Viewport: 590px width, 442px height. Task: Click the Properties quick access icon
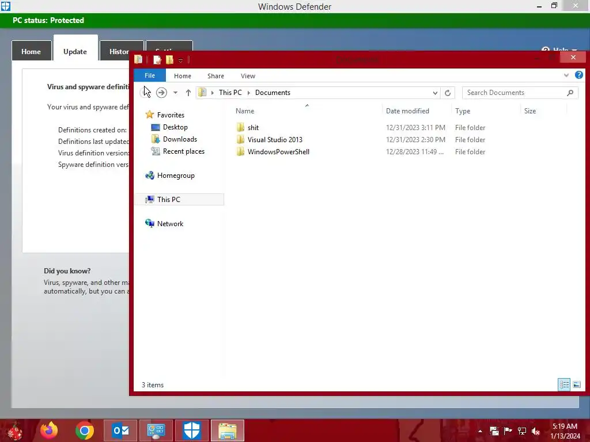[x=157, y=60]
